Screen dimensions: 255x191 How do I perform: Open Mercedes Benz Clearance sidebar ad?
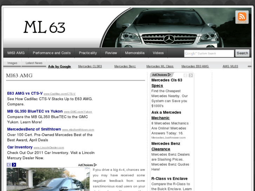166,146
